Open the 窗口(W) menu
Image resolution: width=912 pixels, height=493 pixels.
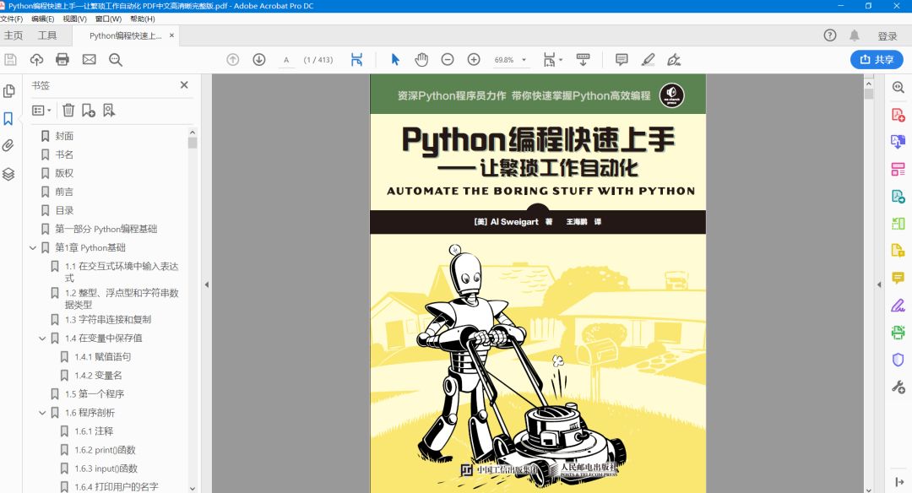click(108, 19)
